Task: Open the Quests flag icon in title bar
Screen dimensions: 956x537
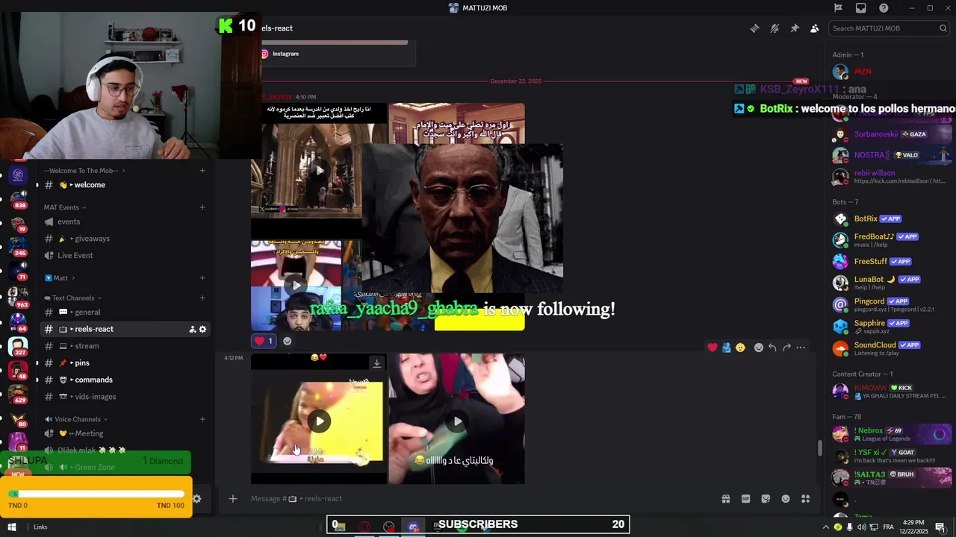Action: pyautogui.click(x=838, y=7)
